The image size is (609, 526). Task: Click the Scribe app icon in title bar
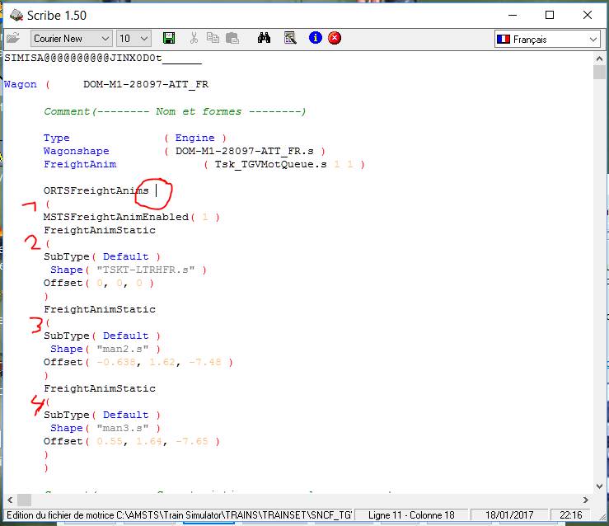[16, 16]
